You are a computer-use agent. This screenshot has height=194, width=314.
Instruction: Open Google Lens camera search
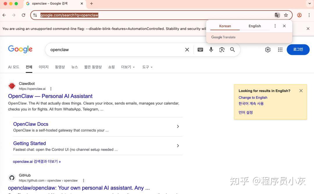[x=222, y=49]
